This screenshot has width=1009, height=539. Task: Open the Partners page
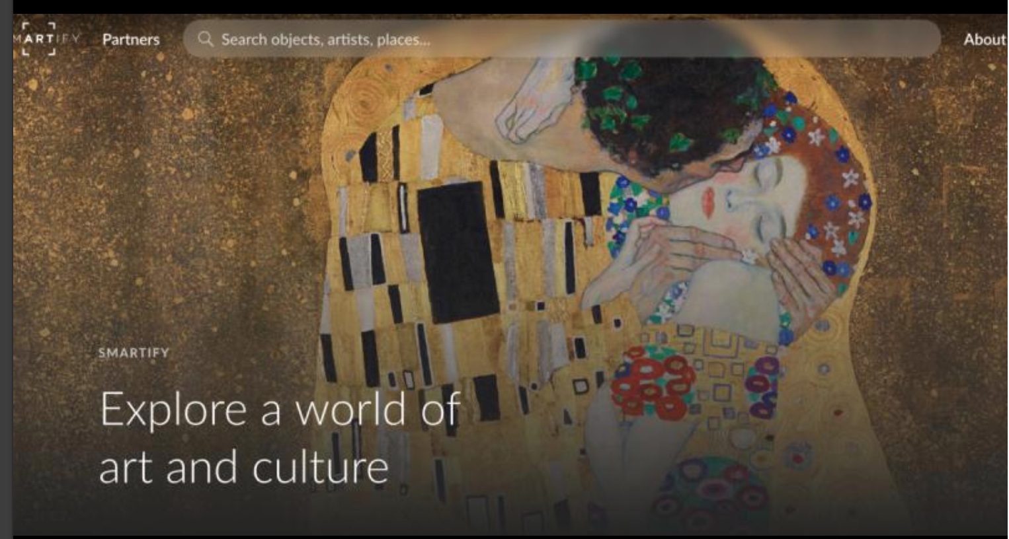[x=131, y=40]
